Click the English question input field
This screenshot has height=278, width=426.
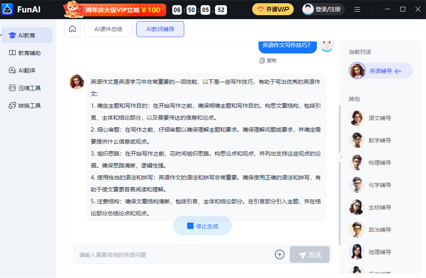170,255
